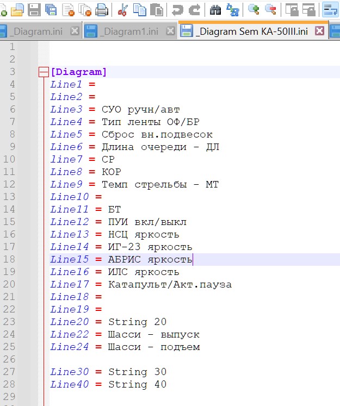Click the text 'Тип ленты ОФ/БР'

[x=151, y=122]
